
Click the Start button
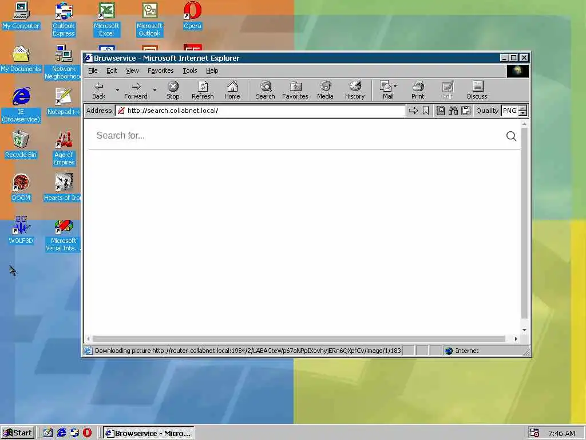coord(18,433)
